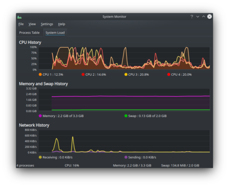
Task: Click the CPU 2 : 14.6% label
Action: (96, 74)
